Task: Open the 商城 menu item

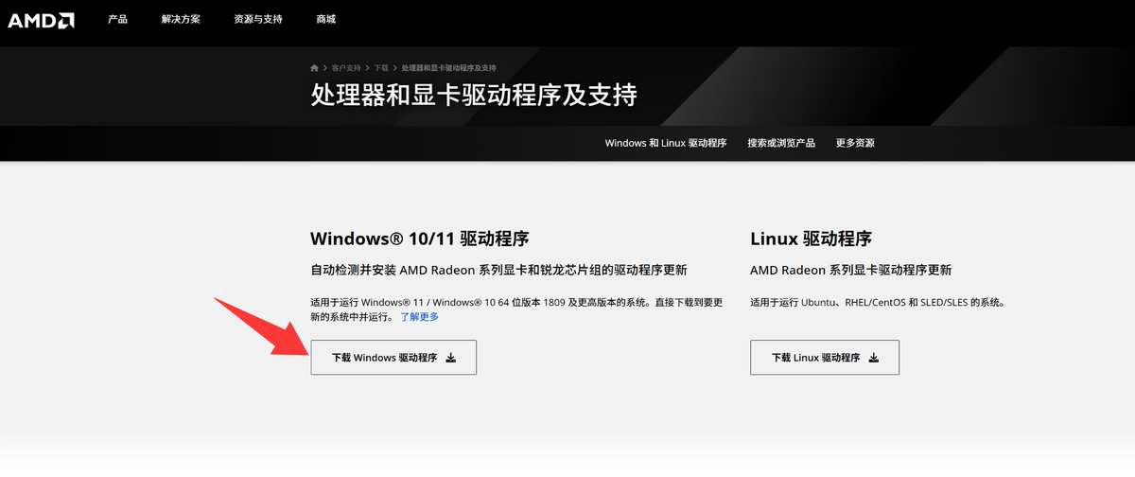Action: [x=325, y=20]
